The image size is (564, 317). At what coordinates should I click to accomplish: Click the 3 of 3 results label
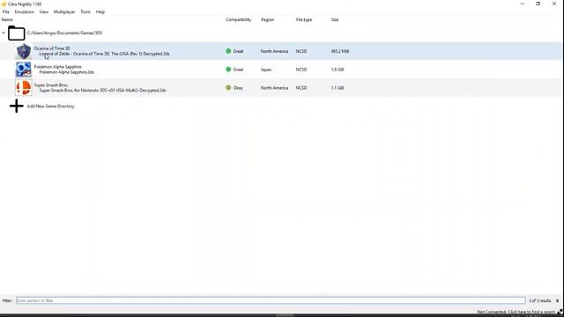click(539, 301)
